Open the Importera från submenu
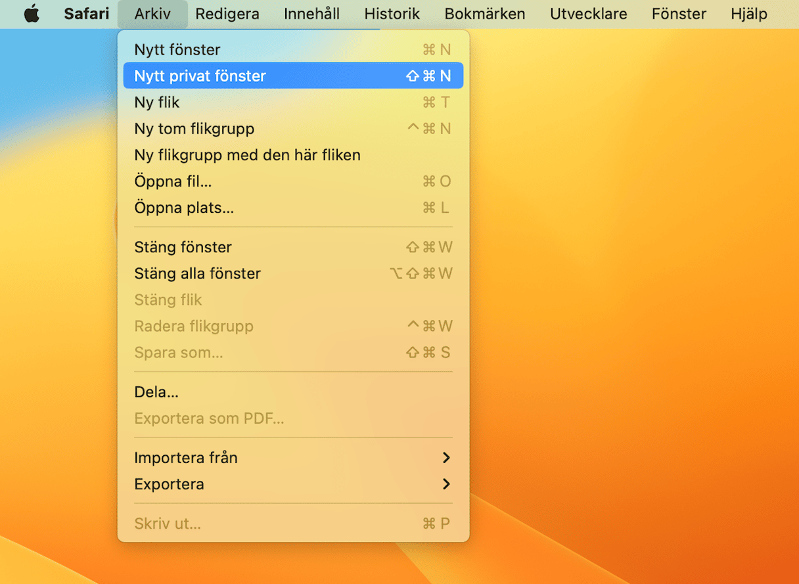Viewport: 799px width, 584px height. (x=293, y=458)
